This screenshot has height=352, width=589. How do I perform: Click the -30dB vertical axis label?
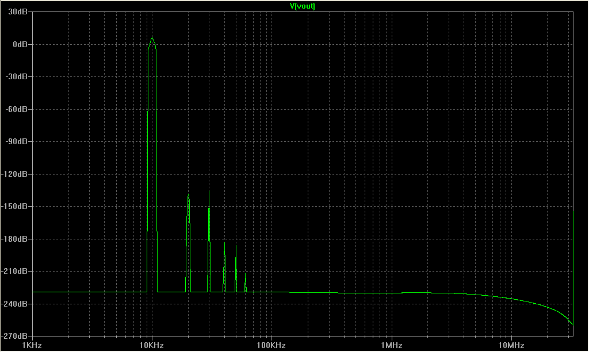tap(16, 76)
